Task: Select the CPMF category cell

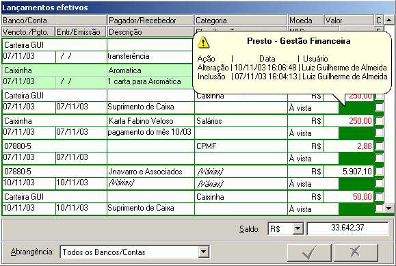Action: point(241,146)
